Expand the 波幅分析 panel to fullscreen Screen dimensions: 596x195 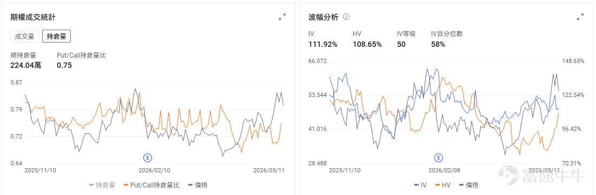click(x=580, y=17)
